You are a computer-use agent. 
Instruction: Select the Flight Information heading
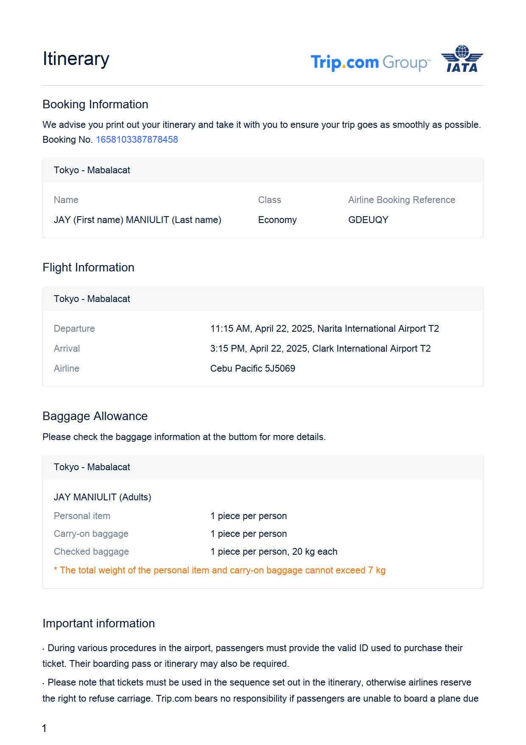[x=88, y=267]
